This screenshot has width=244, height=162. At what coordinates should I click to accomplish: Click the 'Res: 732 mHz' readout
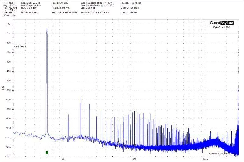coord(10,8)
